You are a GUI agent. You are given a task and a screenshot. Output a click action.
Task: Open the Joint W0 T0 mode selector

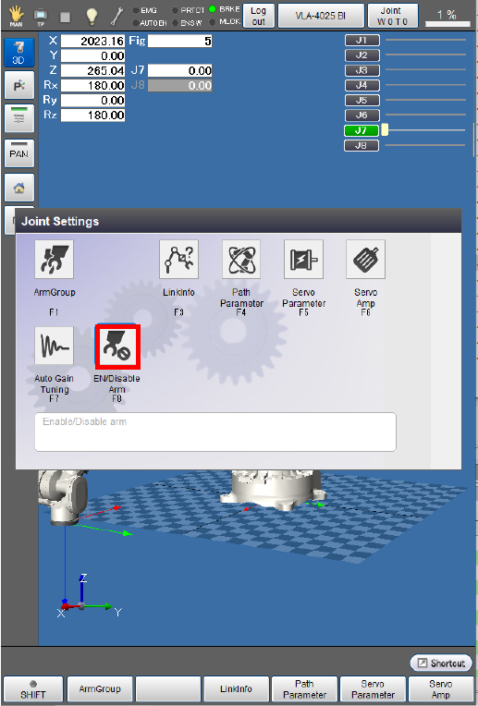(392, 16)
